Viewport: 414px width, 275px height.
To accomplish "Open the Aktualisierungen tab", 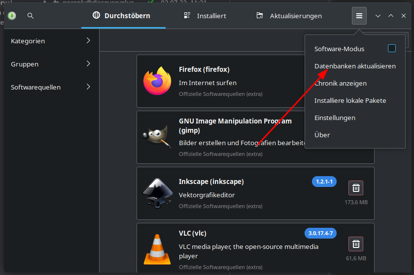I will [x=289, y=16].
